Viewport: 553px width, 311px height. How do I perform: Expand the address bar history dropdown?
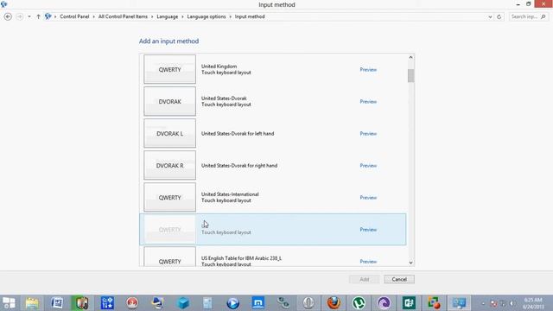(490, 16)
